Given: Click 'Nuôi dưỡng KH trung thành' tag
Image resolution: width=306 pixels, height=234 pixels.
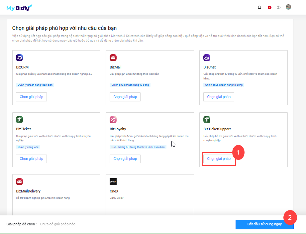Looking at the screenshot, I should pyautogui.click(x=138, y=147).
